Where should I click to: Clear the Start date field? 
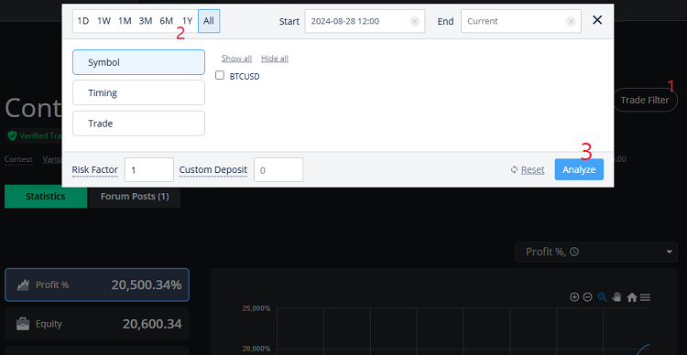coord(414,21)
